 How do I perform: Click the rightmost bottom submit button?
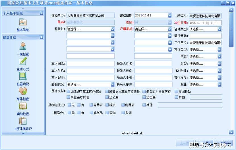(224, 143)
